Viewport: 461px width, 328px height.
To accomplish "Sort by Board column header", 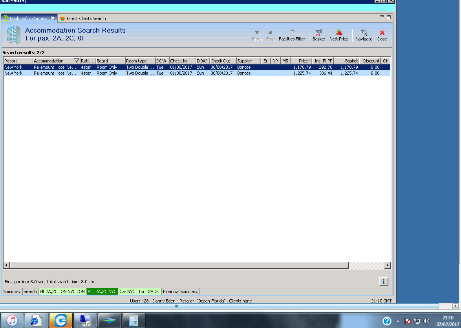I will point(111,60).
